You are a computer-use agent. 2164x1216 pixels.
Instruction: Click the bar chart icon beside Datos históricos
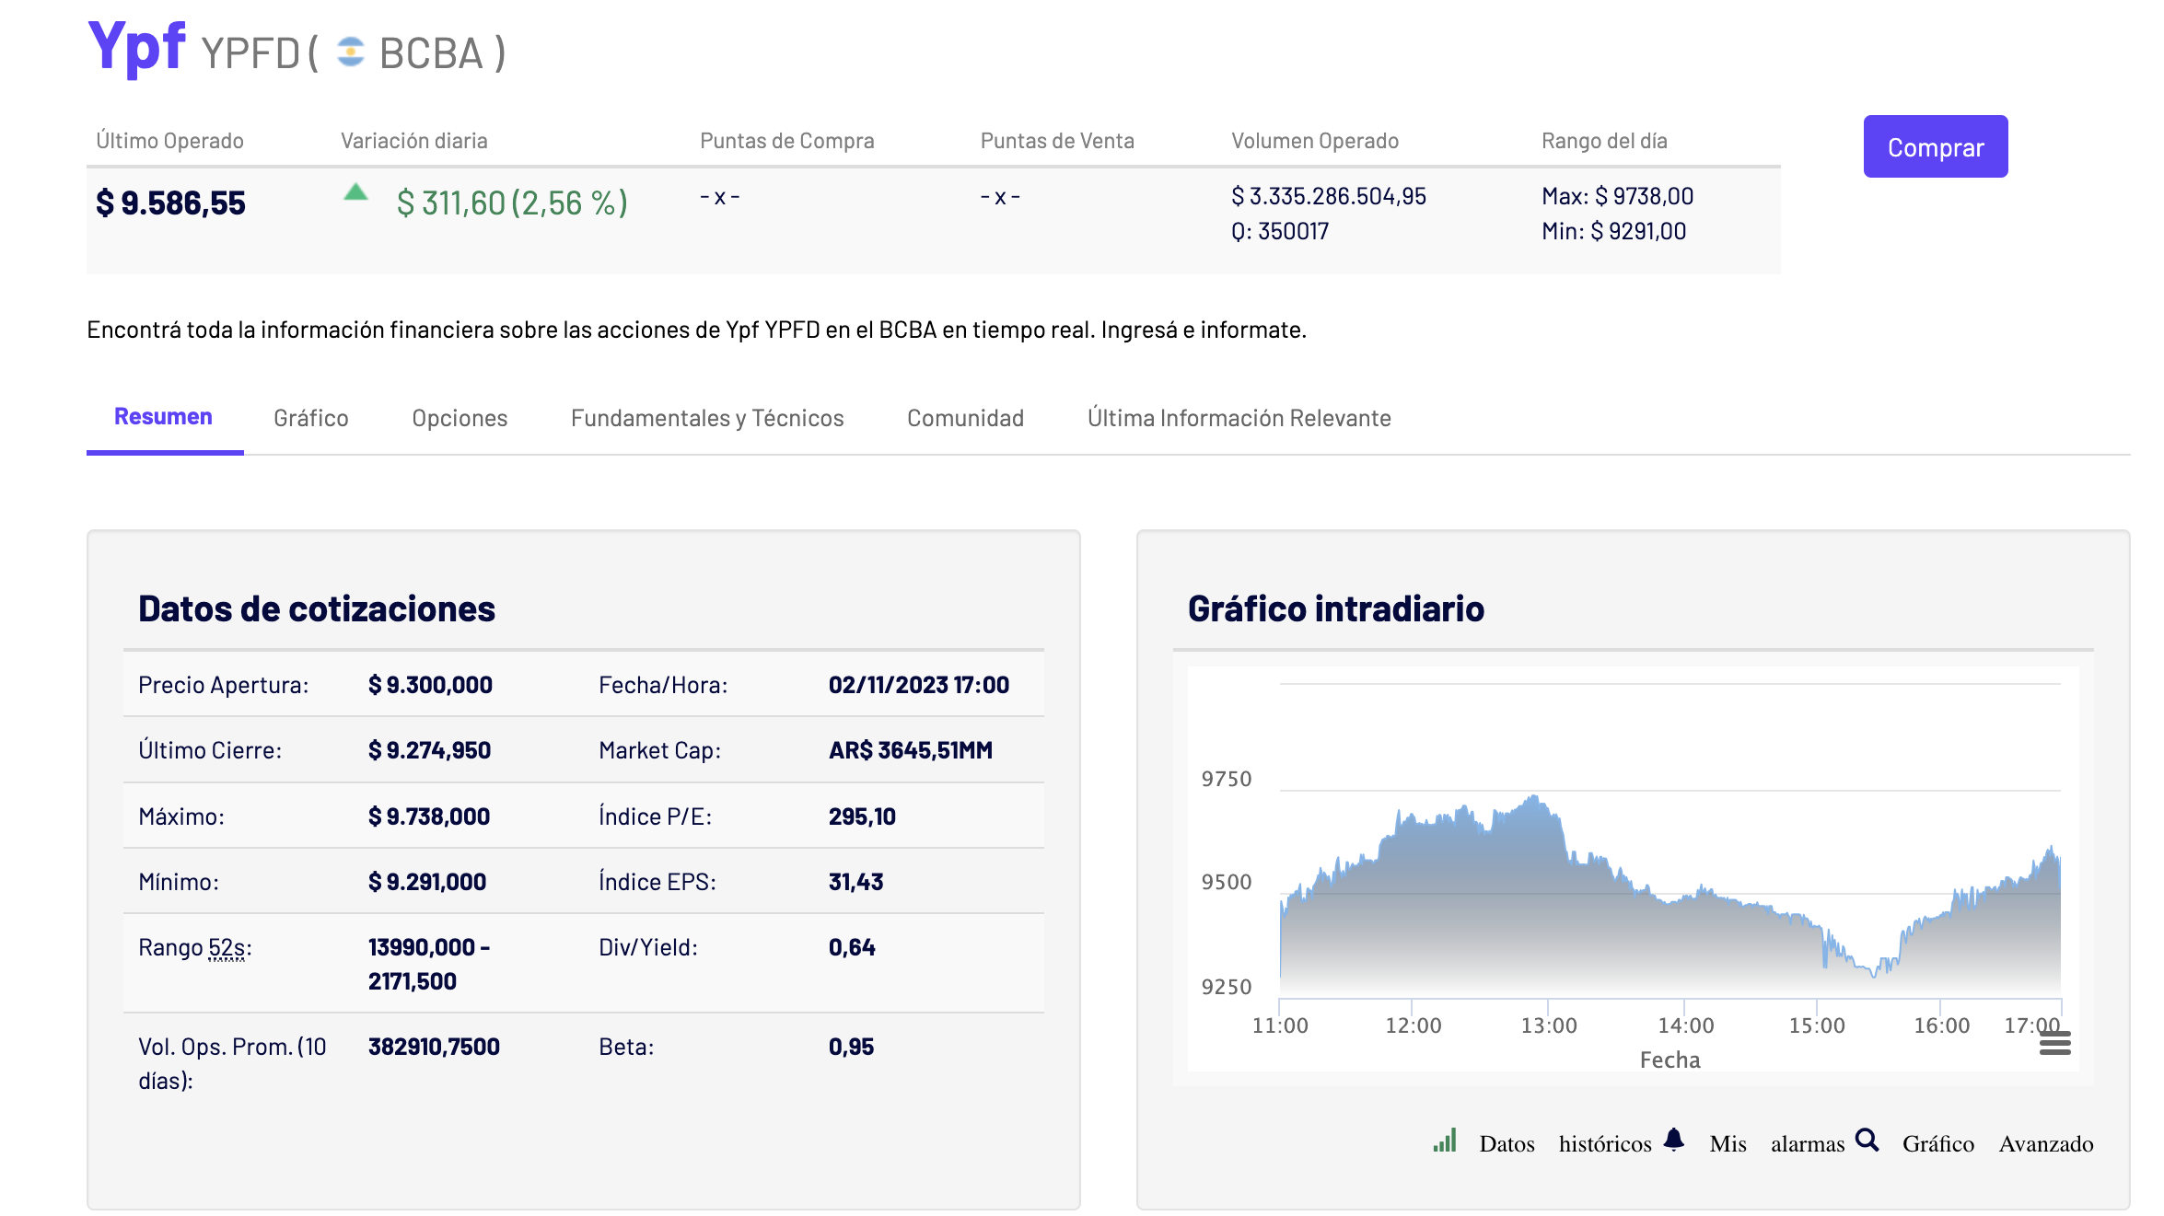coord(1445,1141)
